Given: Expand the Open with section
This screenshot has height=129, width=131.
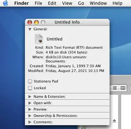Looking at the screenshot, I should 30,103.
